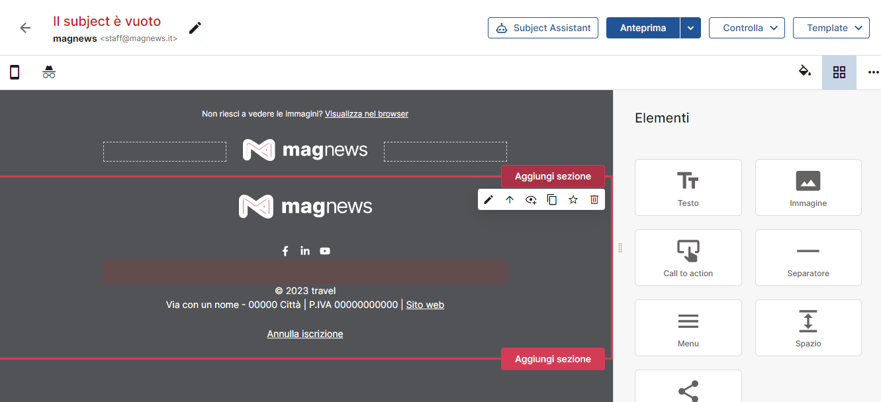The width and height of the screenshot is (881, 402).
Task: Edit the footer section with its pencil icon
Action: coord(488,199)
